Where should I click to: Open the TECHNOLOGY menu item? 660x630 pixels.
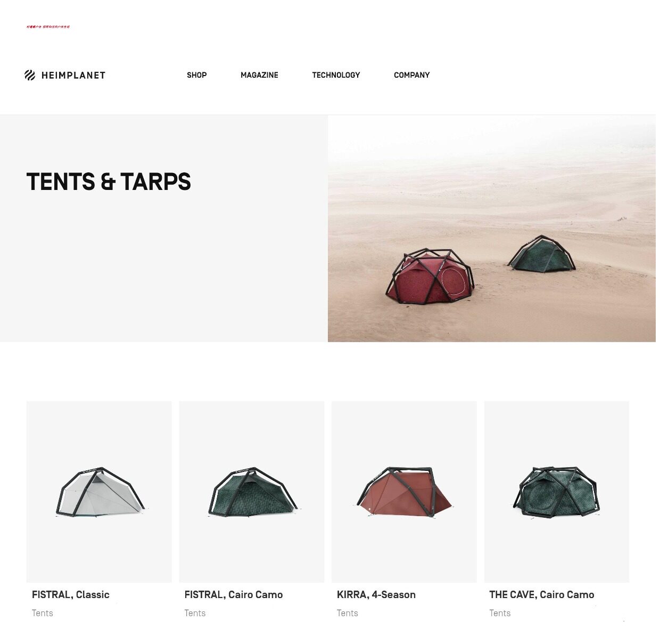pyautogui.click(x=336, y=75)
